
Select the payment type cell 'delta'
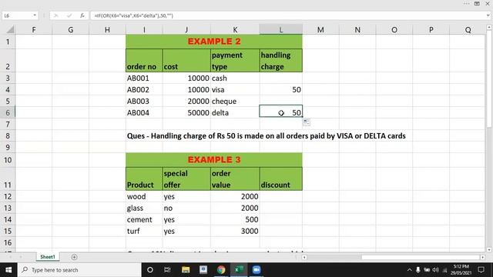click(235, 113)
